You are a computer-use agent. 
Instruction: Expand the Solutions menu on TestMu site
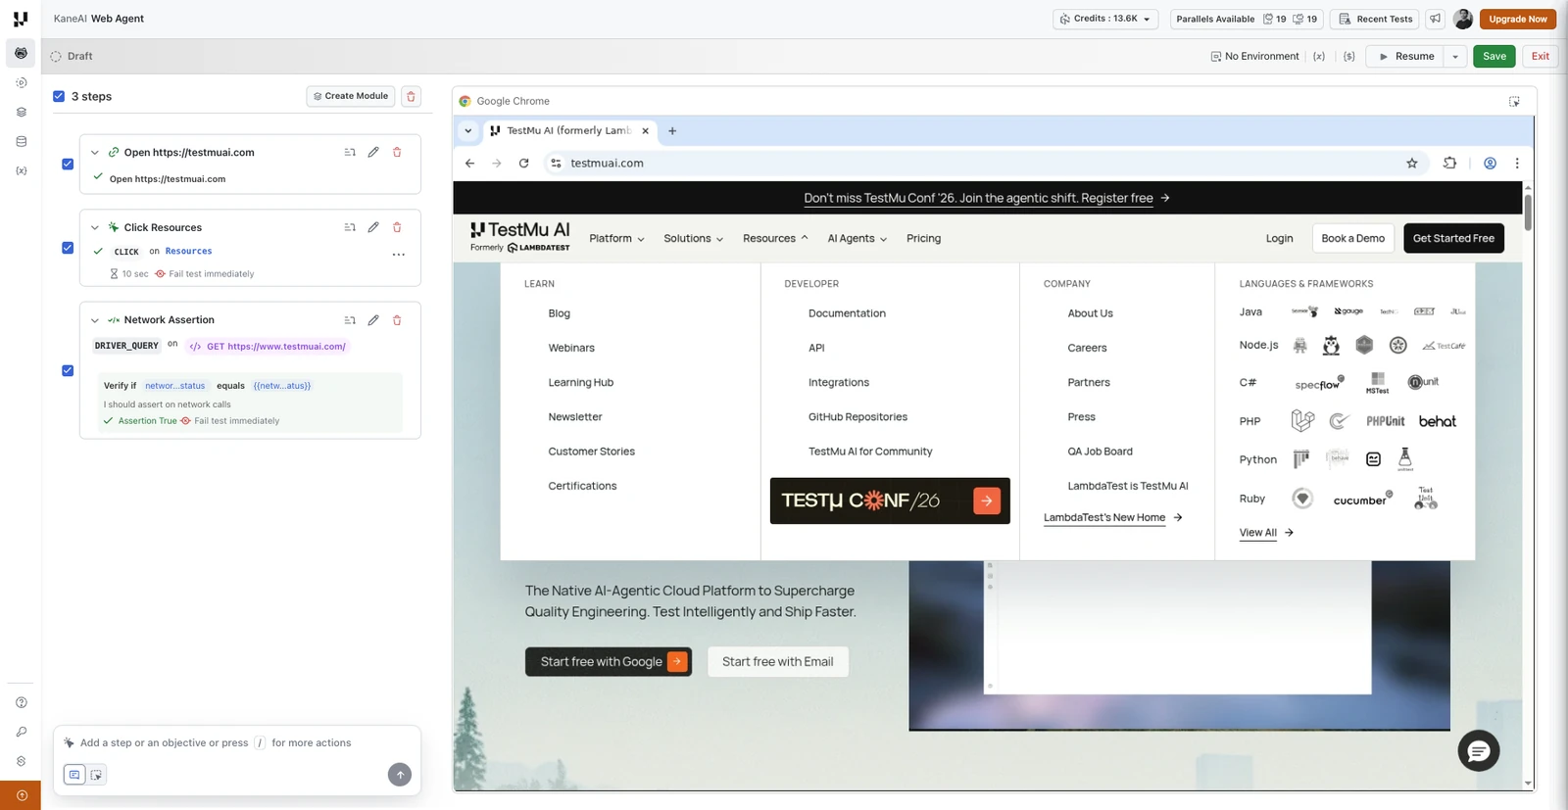coord(693,239)
